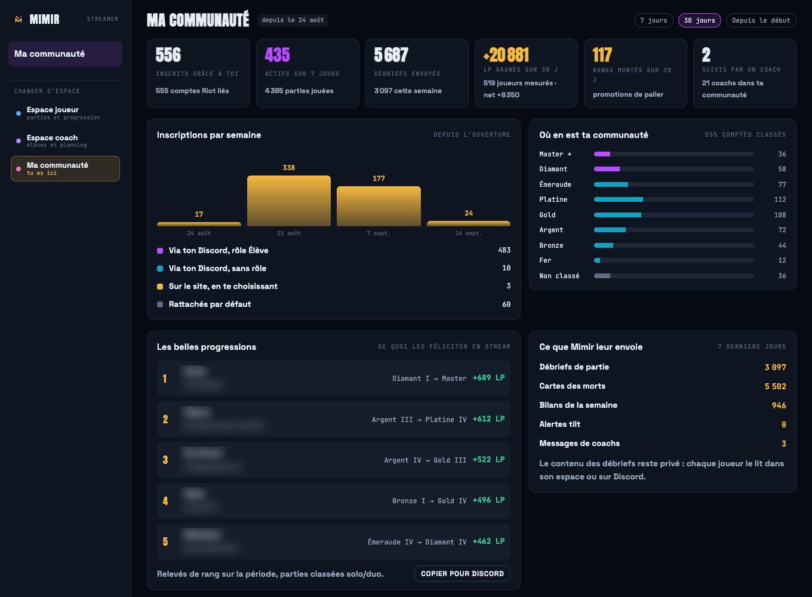This screenshot has height=597, width=812.
Task: Click the Gold rank distribution bar
Action: click(673, 215)
